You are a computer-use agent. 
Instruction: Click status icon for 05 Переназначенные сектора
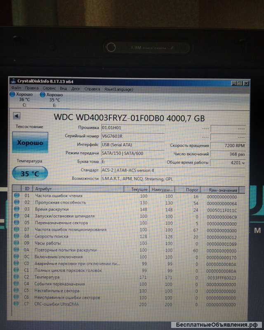tap(16, 222)
